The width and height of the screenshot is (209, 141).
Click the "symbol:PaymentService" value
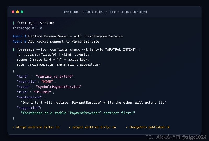tap(59, 87)
